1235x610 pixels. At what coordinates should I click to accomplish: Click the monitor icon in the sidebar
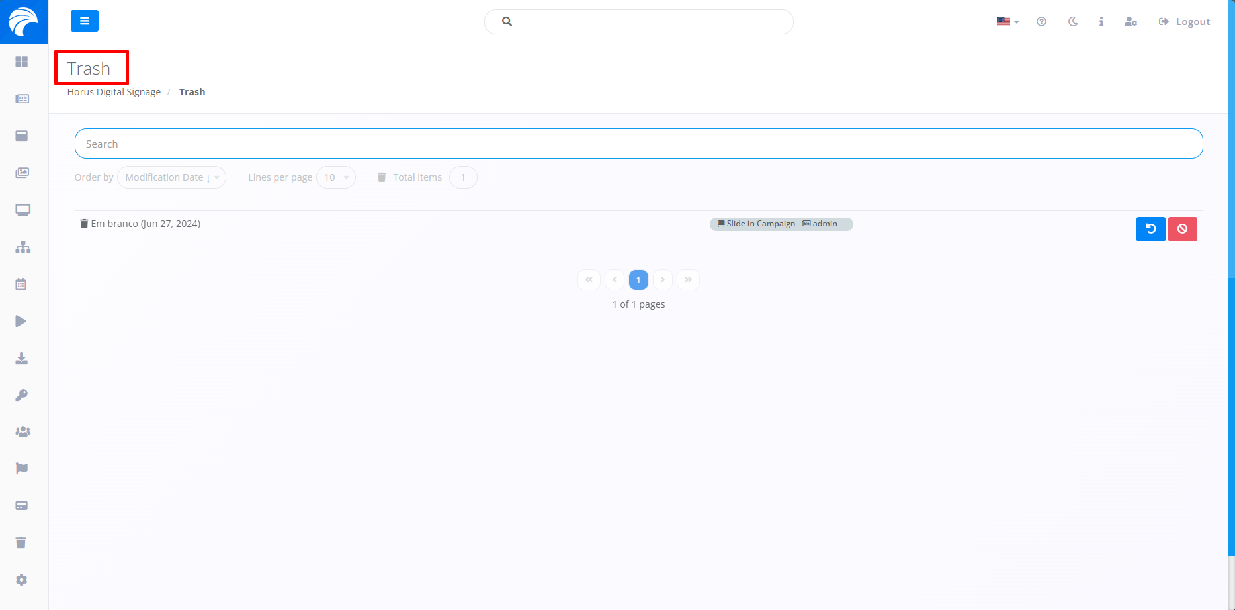(22, 210)
